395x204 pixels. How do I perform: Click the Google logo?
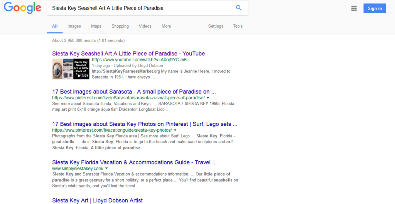pyautogui.click(x=22, y=8)
